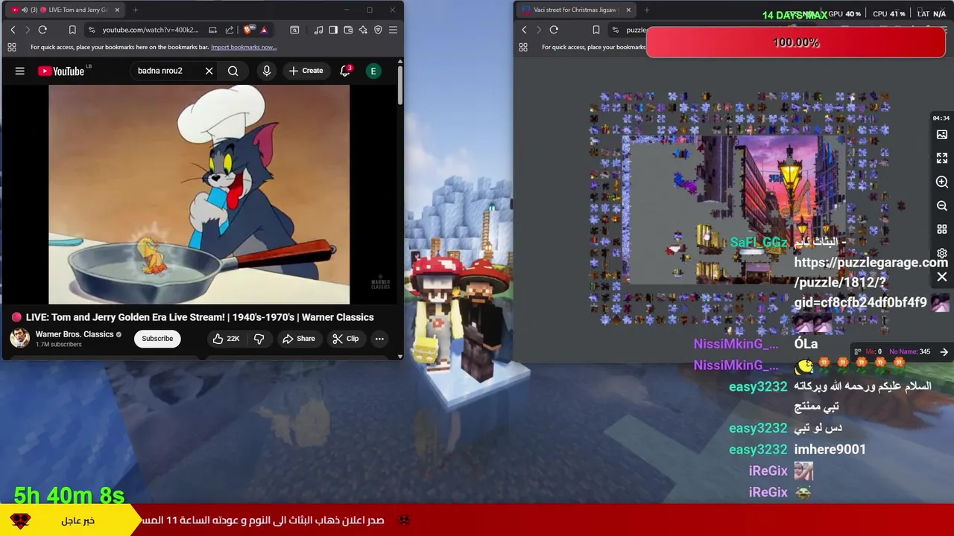
Task: Click the Tom and Jerry video player
Action: coord(199,194)
